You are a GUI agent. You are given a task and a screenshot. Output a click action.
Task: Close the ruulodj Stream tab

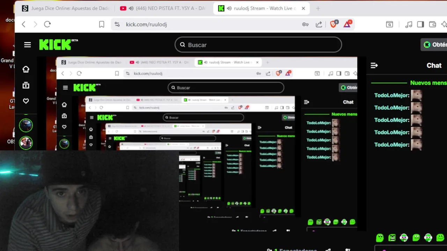[x=303, y=8]
